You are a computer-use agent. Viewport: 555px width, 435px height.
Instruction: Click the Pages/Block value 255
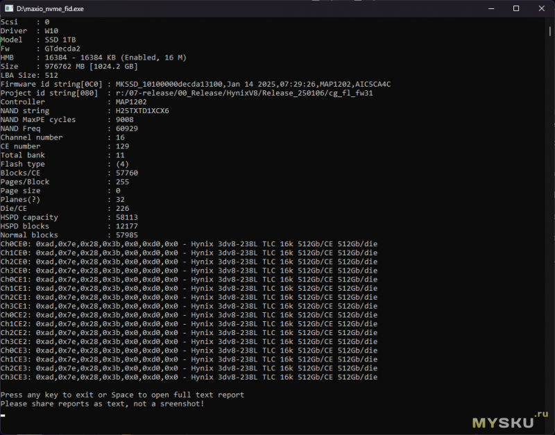point(122,182)
